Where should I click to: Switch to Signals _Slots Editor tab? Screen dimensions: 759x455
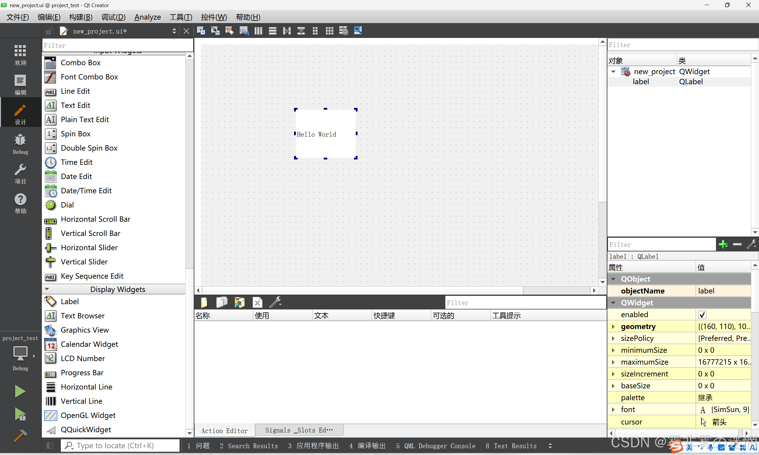299,430
